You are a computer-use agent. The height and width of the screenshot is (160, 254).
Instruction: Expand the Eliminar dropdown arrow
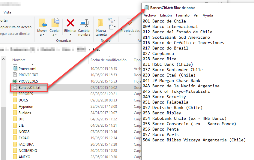point(70,35)
